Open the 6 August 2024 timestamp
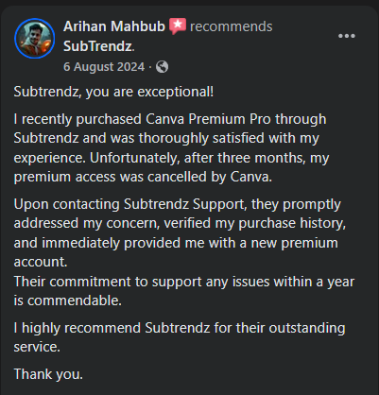379x395 pixels. 104,67
